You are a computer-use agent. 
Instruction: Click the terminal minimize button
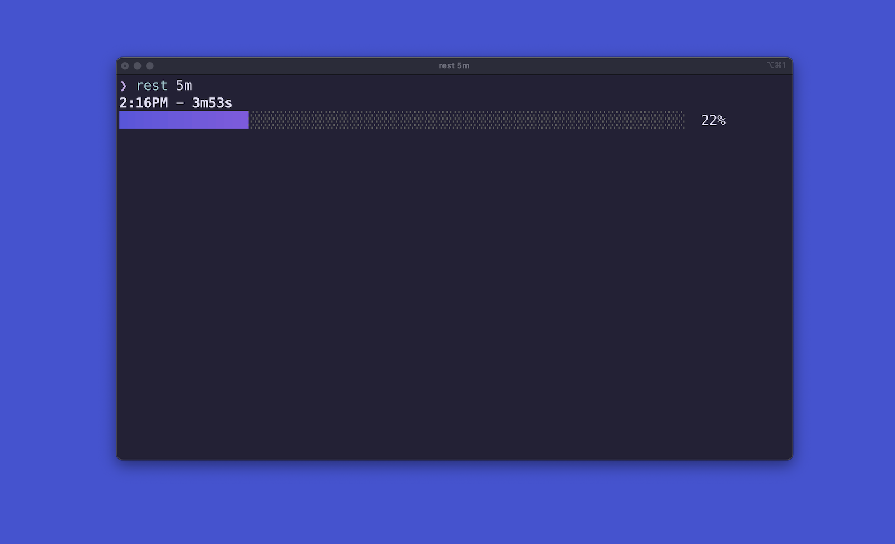tap(137, 65)
